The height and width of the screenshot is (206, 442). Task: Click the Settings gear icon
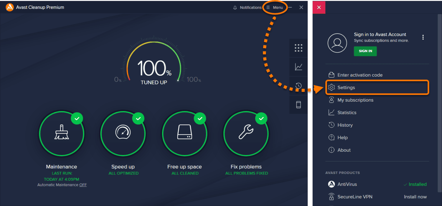pyautogui.click(x=331, y=88)
